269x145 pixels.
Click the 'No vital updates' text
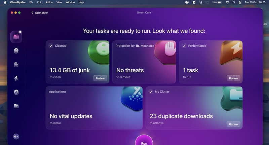71,116
